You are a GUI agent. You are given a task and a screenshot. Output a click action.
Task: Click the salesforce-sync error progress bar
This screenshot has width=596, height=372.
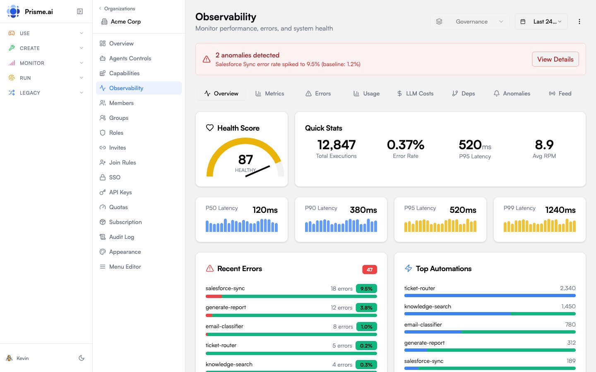(x=291, y=296)
